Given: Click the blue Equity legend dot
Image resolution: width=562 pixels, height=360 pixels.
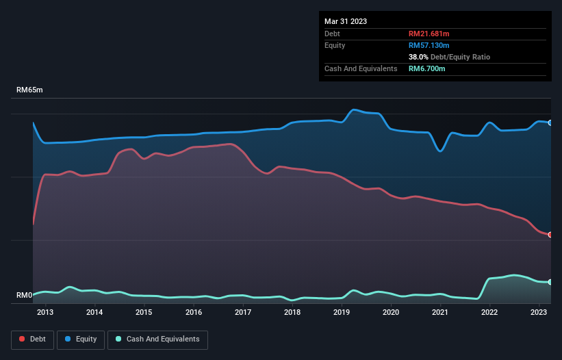Looking at the screenshot, I should (x=68, y=339).
